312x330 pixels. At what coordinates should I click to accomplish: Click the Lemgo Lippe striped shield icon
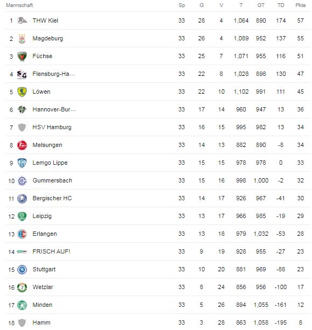tap(22, 163)
